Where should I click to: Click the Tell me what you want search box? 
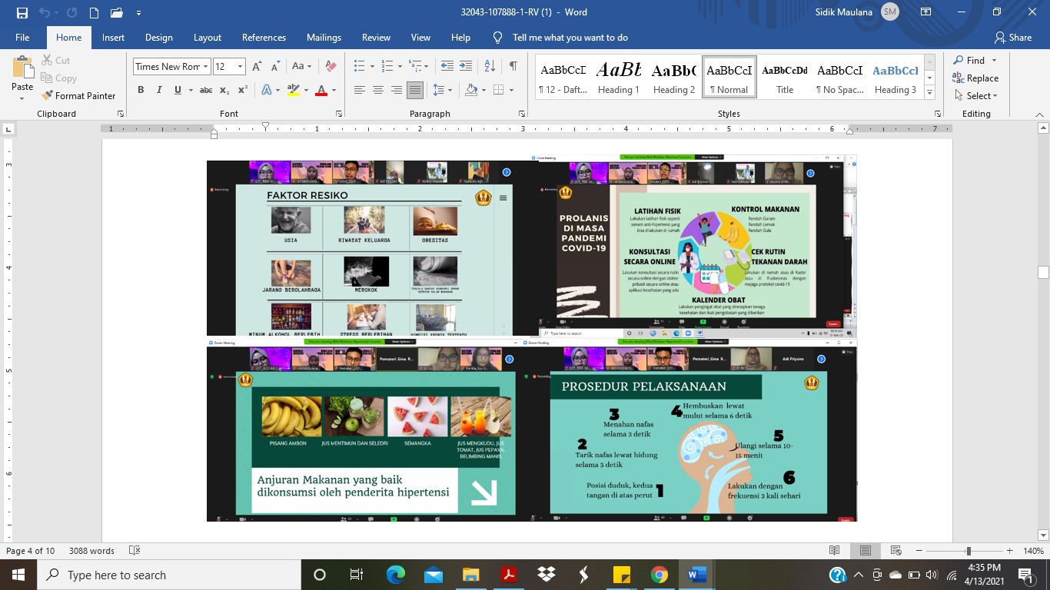coord(570,38)
